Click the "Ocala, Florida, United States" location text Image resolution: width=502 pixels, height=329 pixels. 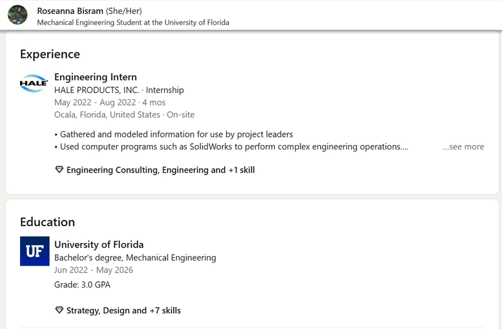point(107,115)
